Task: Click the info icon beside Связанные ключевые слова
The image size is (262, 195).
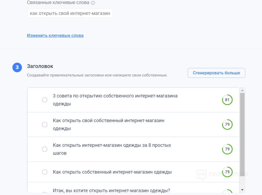Action: [93, 3]
